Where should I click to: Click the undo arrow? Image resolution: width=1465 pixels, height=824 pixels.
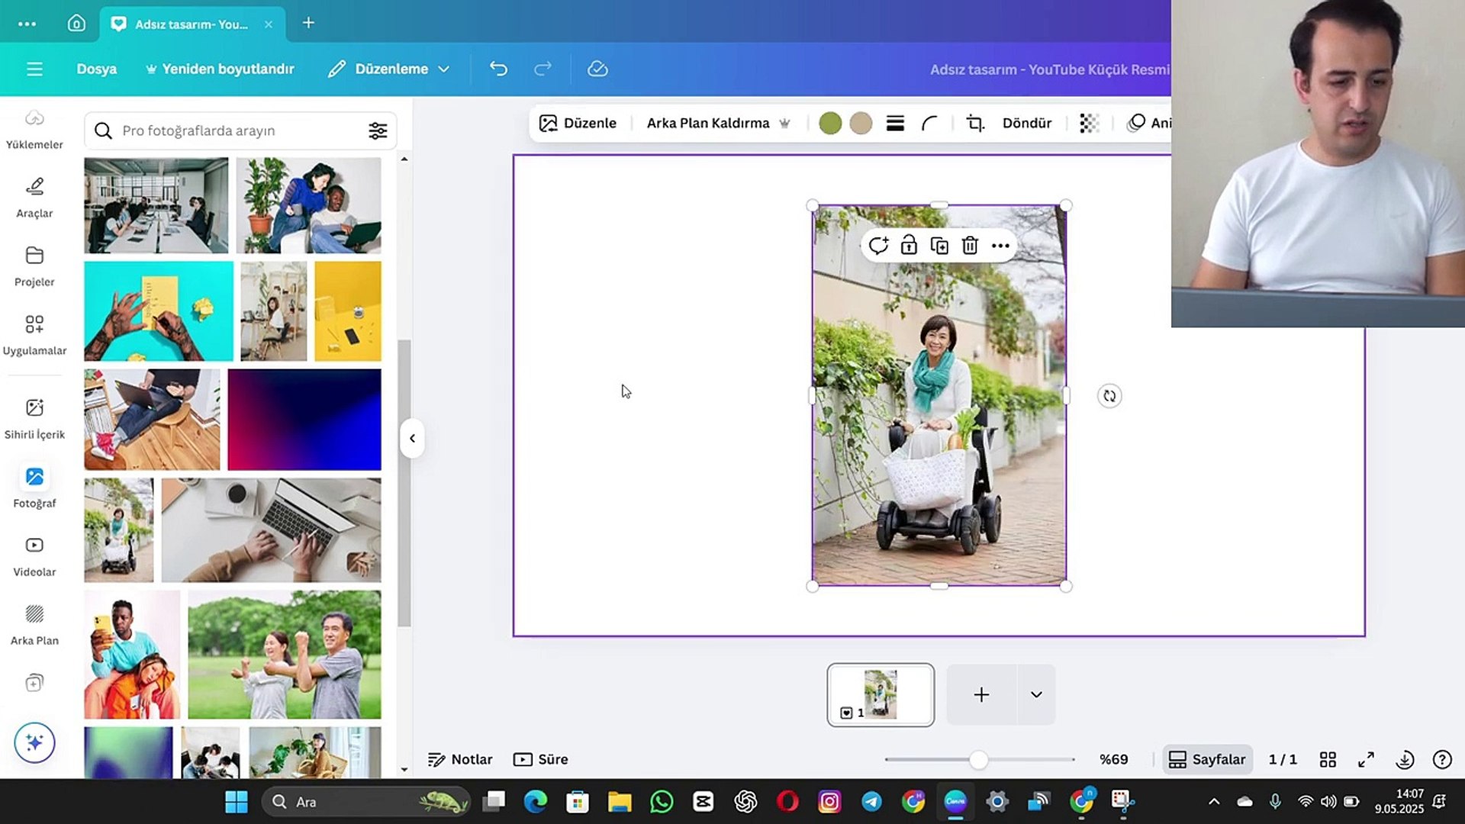click(498, 69)
